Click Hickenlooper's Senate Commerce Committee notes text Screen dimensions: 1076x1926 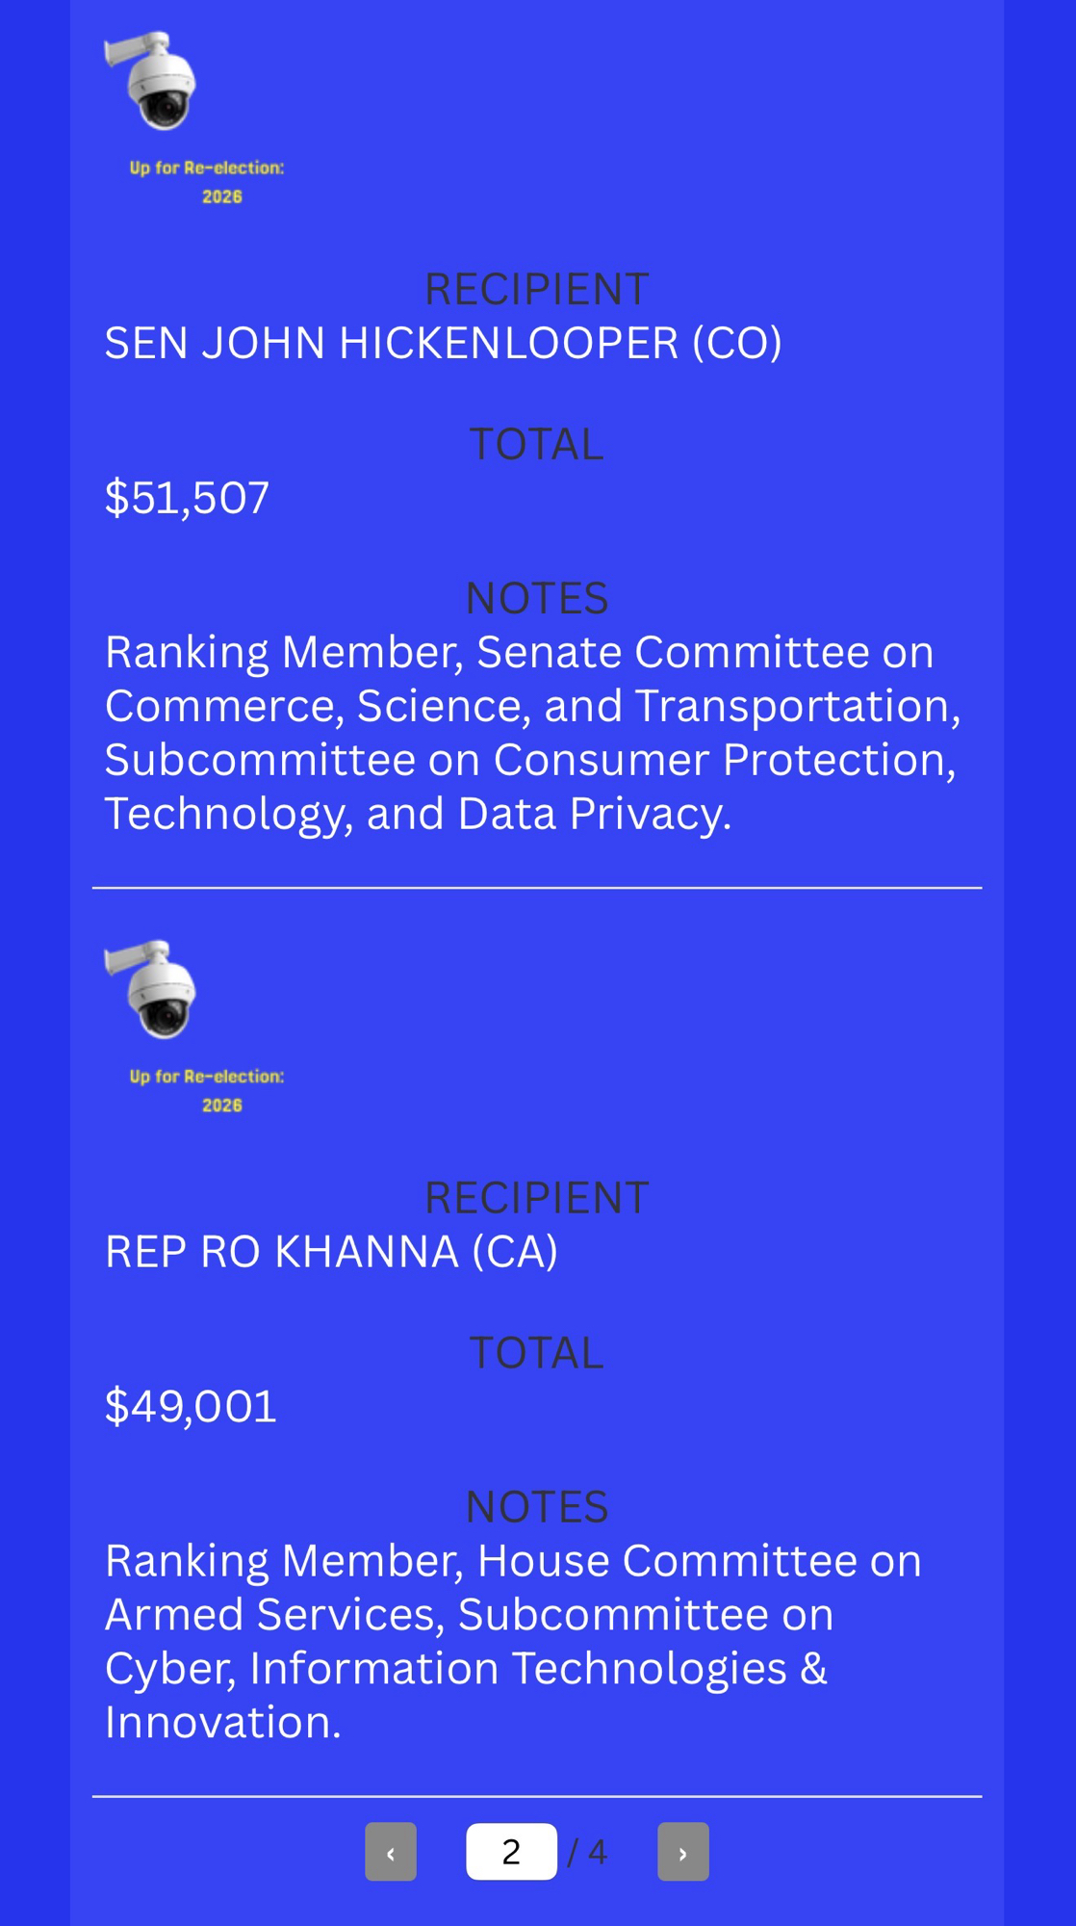click(532, 733)
